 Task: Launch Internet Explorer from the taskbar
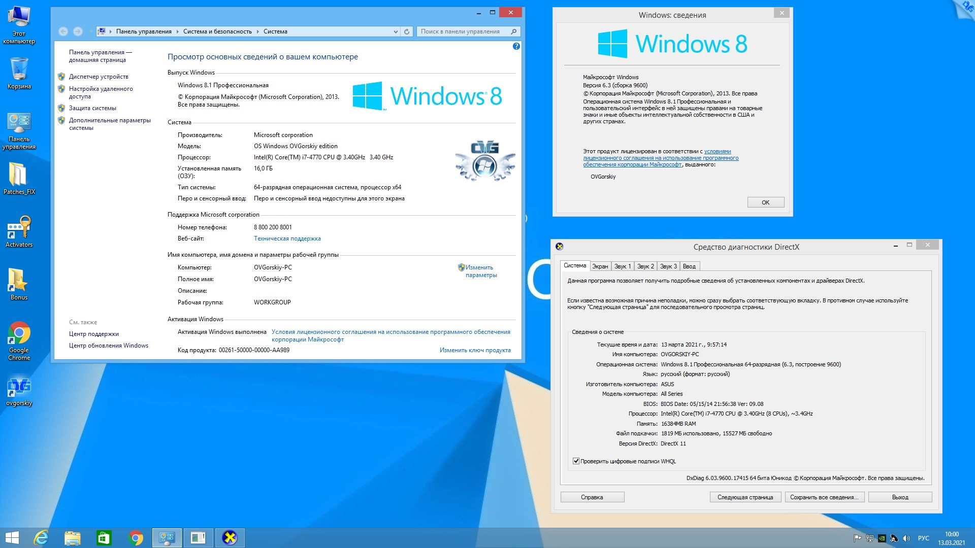[41, 537]
